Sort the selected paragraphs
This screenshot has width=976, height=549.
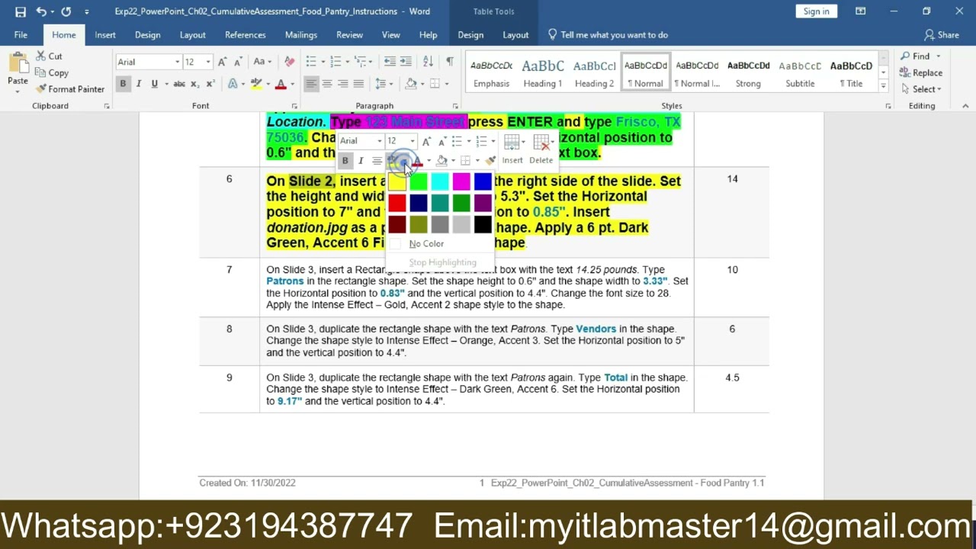click(428, 62)
